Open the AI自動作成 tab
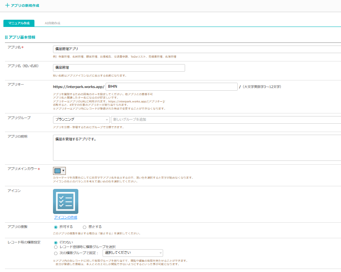The height and width of the screenshot is (272, 341). coord(52,23)
